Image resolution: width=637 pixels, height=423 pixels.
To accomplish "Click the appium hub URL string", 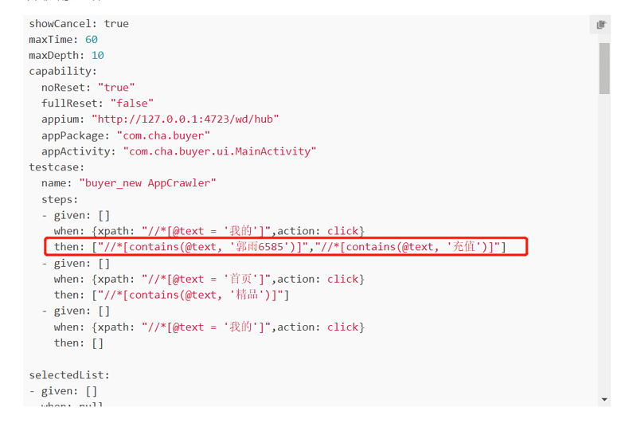I will coord(186,119).
